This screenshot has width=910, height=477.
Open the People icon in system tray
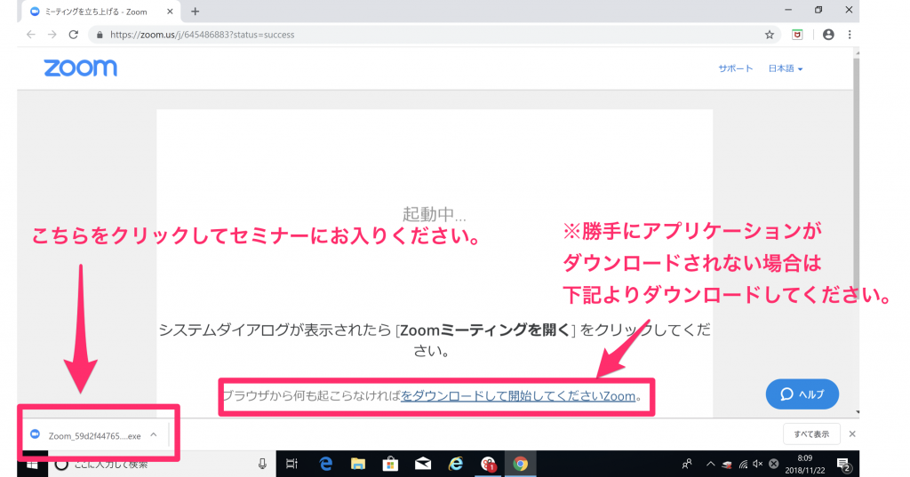point(687,464)
